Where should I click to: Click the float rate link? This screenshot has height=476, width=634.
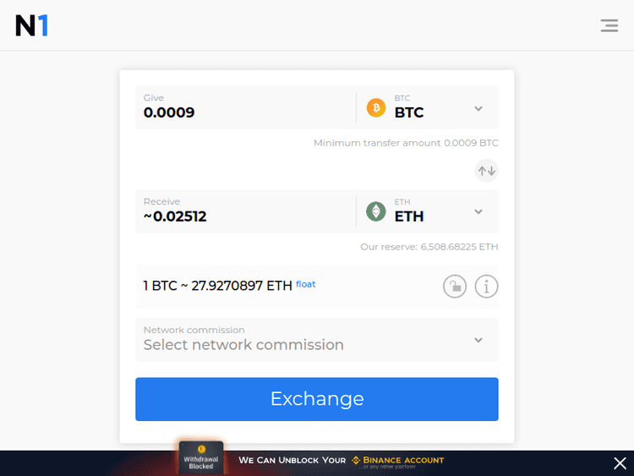tap(306, 284)
